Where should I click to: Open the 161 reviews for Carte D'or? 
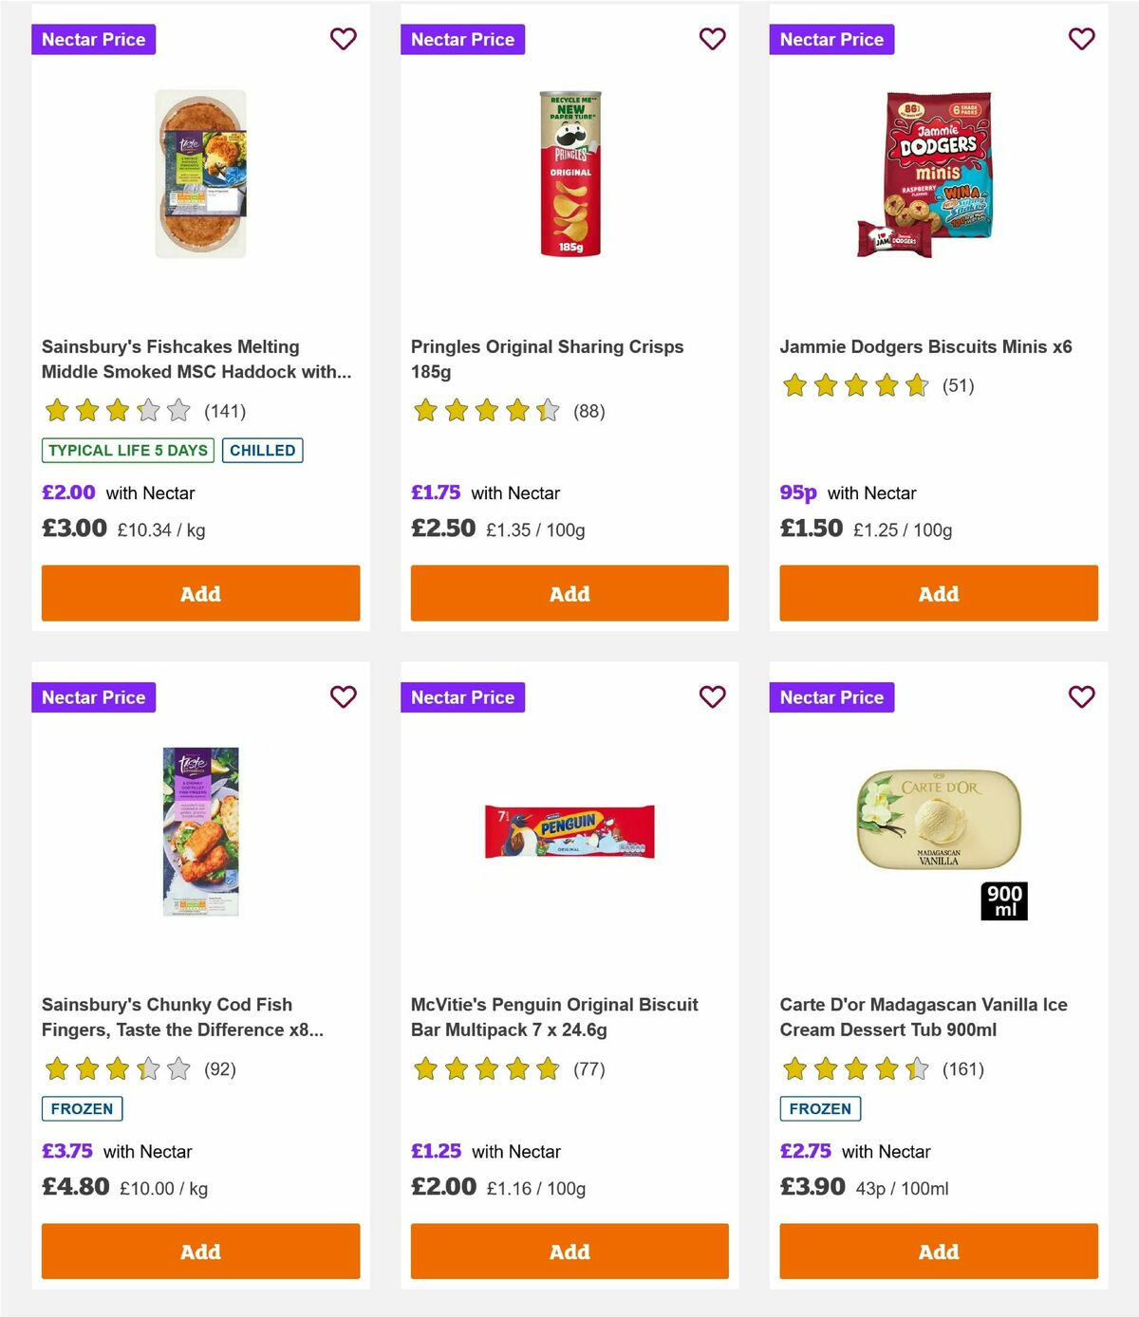pos(967,1068)
